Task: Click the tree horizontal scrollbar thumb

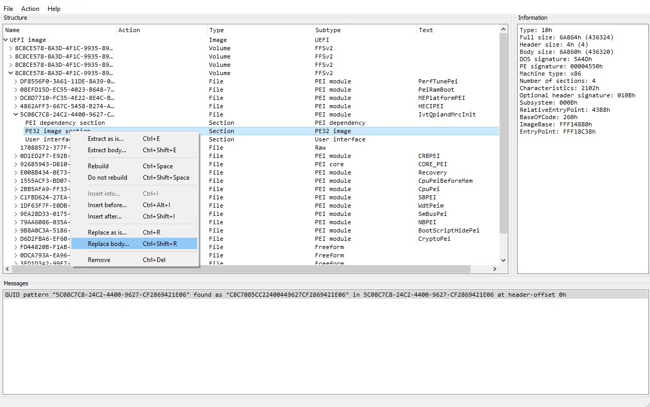Action: tap(241, 269)
